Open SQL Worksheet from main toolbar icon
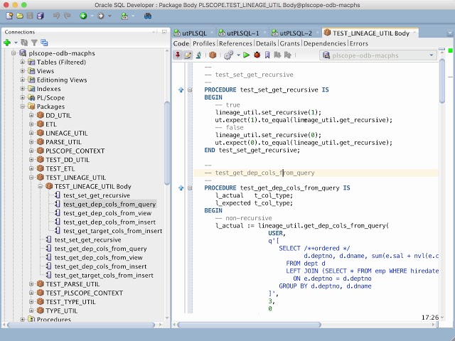455x341 pixels. pyautogui.click(x=124, y=16)
